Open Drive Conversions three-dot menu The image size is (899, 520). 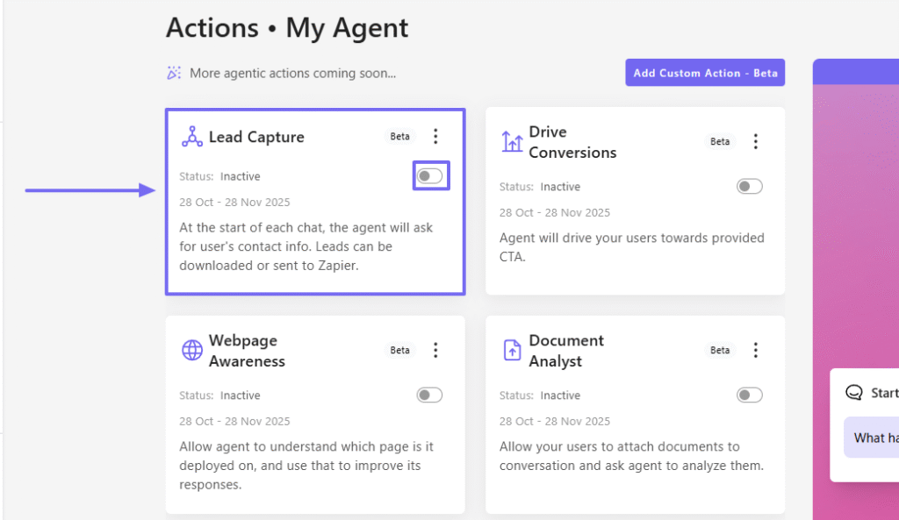tap(756, 141)
